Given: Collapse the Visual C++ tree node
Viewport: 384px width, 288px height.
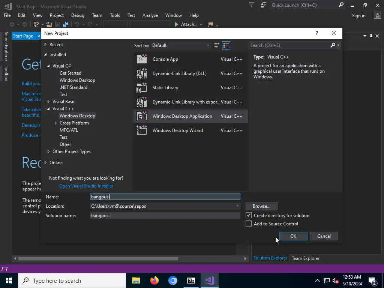Looking at the screenshot, I should coord(48,108).
